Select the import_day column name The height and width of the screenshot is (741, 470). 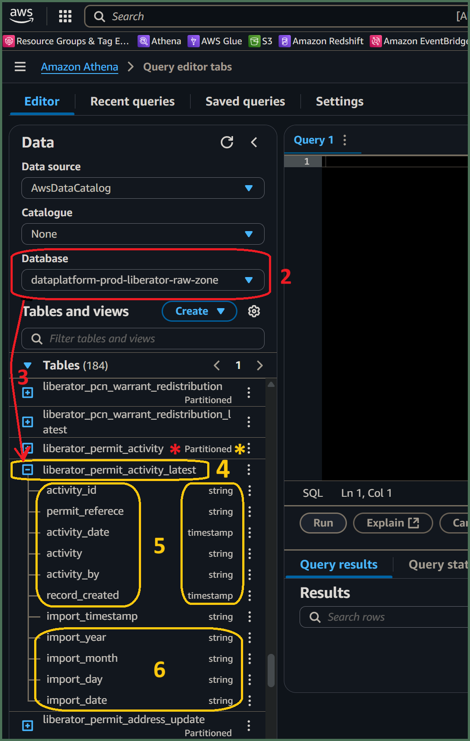[74, 679]
